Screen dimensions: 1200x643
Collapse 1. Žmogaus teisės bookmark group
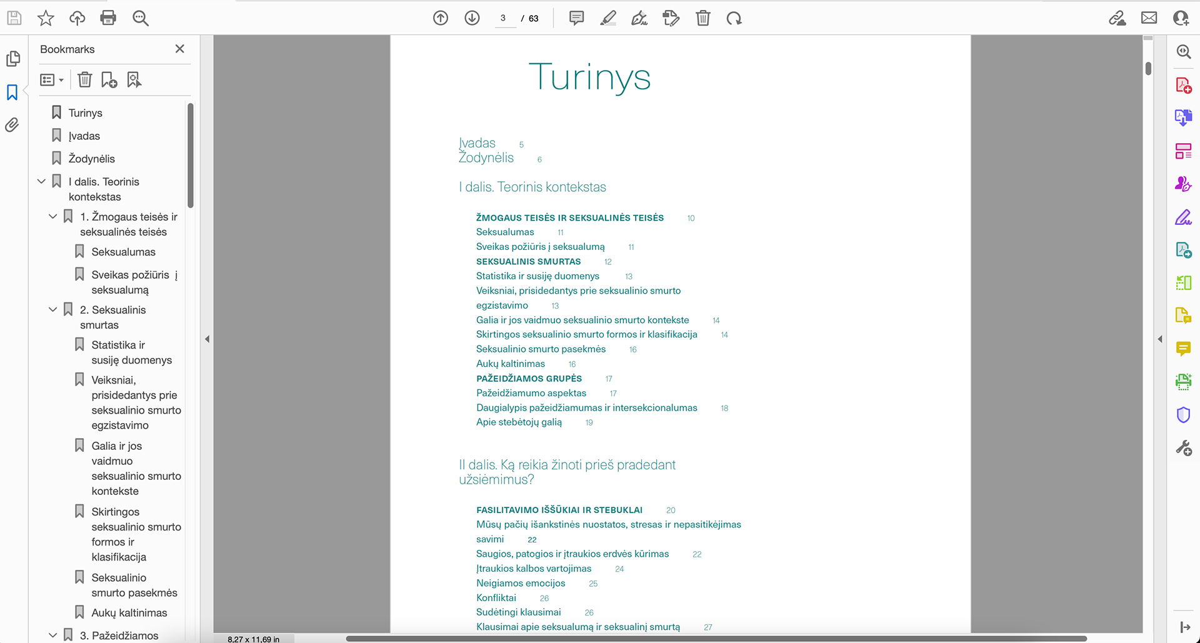point(53,216)
